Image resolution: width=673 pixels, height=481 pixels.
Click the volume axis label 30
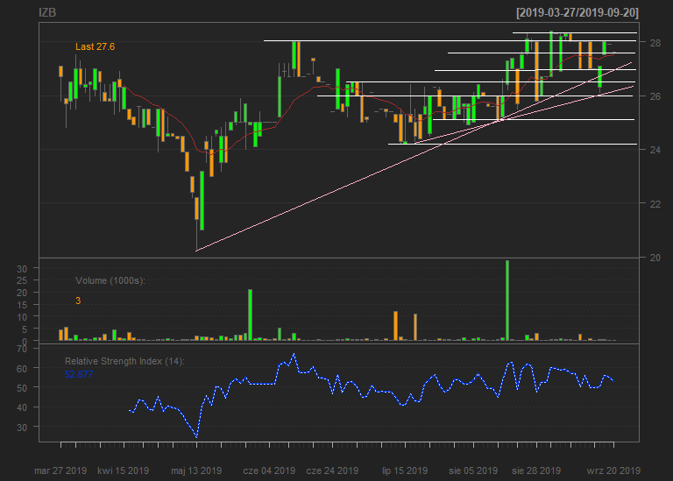tap(22, 269)
